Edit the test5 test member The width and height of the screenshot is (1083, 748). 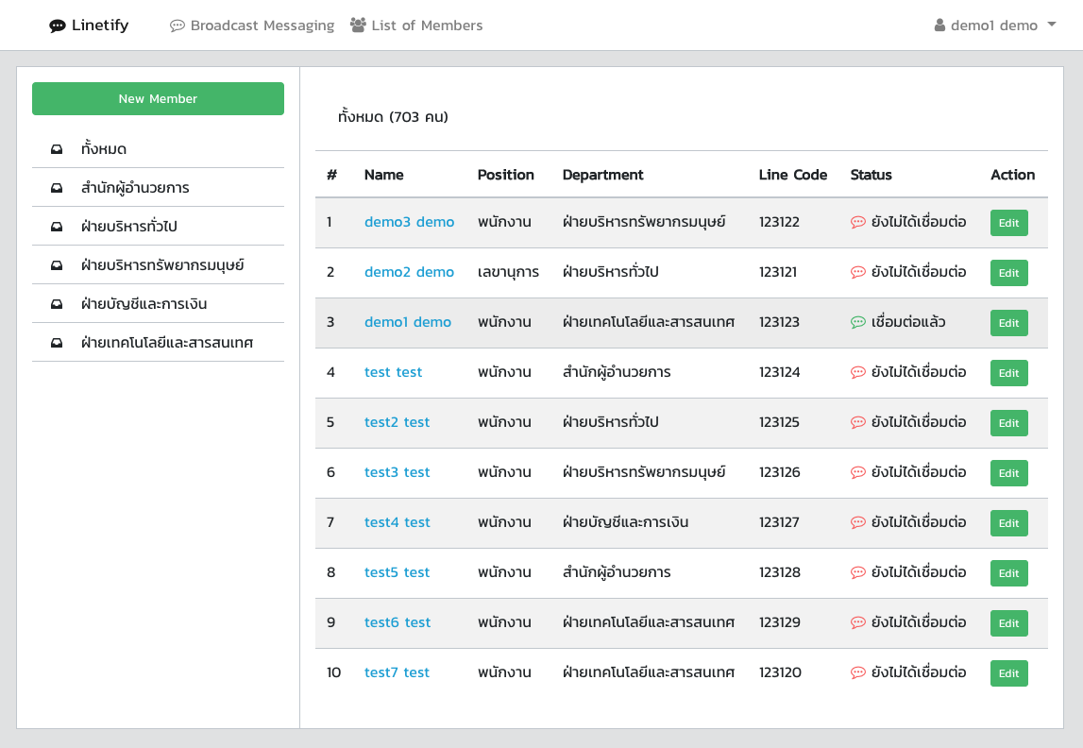[1008, 573]
